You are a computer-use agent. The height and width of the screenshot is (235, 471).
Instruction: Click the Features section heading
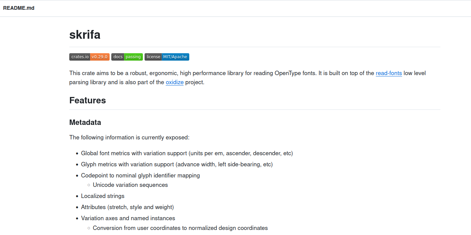tap(87, 100)
